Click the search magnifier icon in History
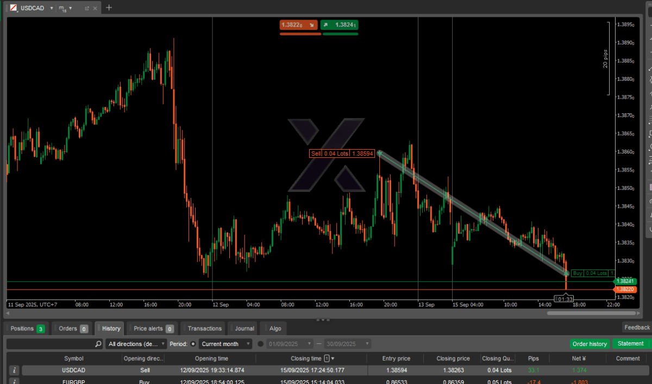652x384 pixels. pyautogui.click(x=98, y=344)
